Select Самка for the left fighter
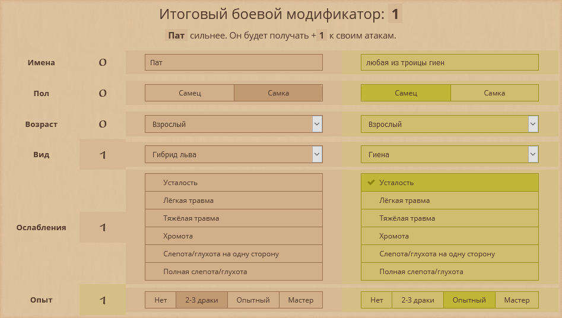The height and width of the screenshot is (318, 562). point(278,93)
